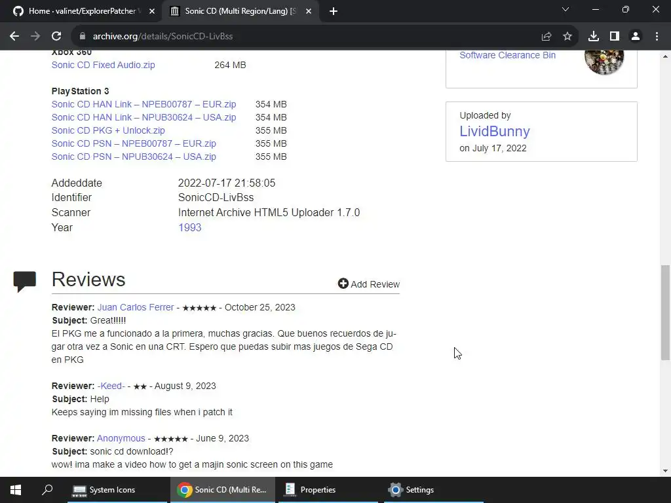
Task: Select the Chrome Sonic CD taskbar button
Action: [x=223, y=490]
